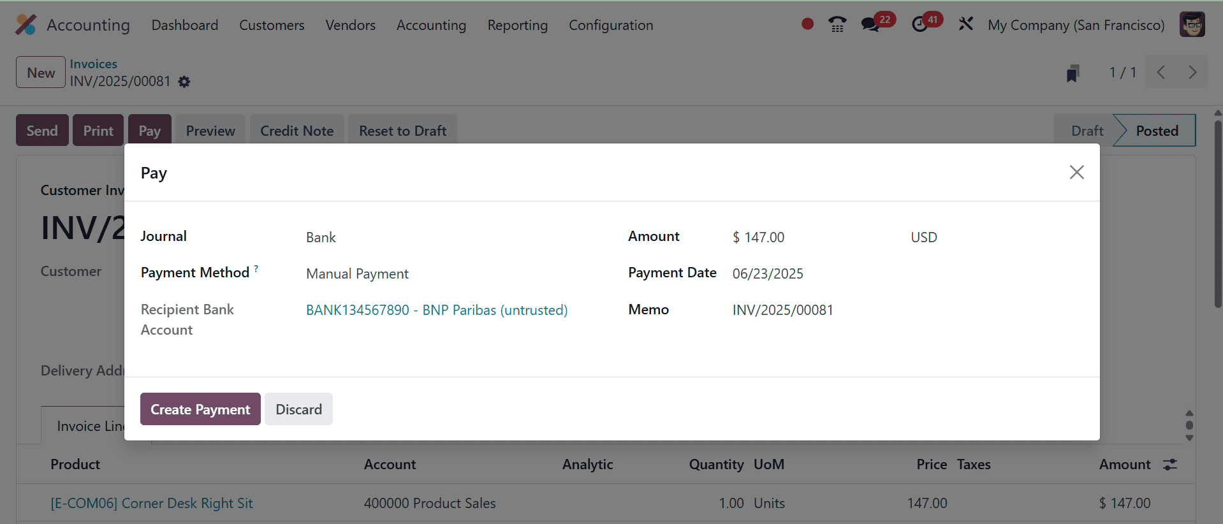
Task: Click the red recording indicator icon
Action: pos(807,24)
